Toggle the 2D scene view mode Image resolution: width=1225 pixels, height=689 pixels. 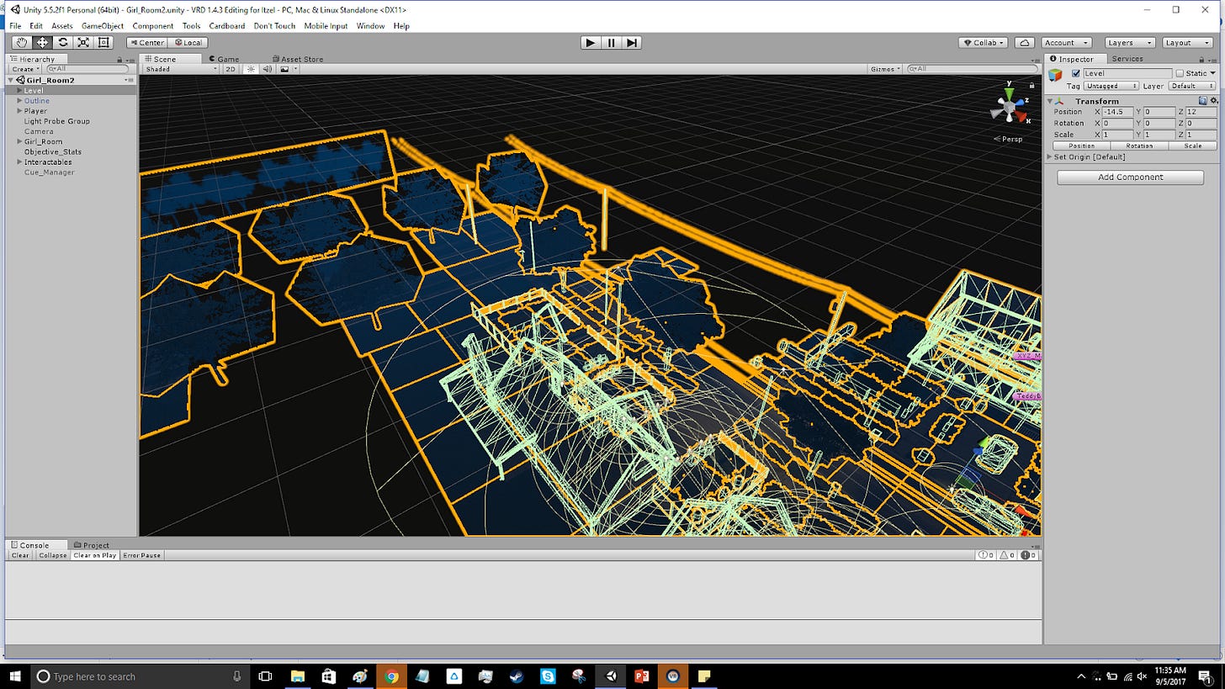(x=230, y=69)
